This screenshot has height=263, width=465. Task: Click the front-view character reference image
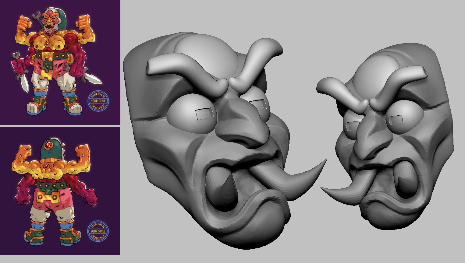[x=60, y=62]
